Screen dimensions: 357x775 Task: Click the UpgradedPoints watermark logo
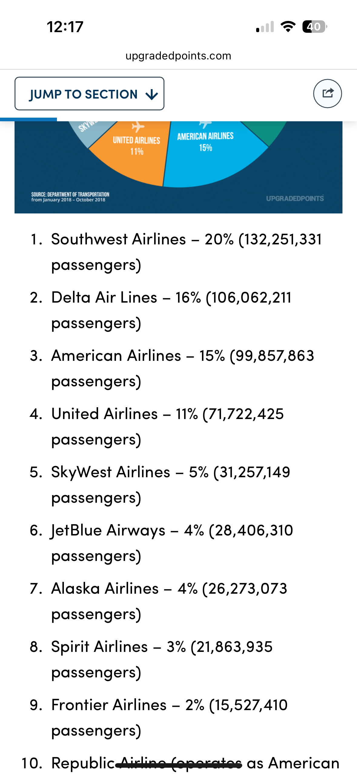(x=295, y=198)
